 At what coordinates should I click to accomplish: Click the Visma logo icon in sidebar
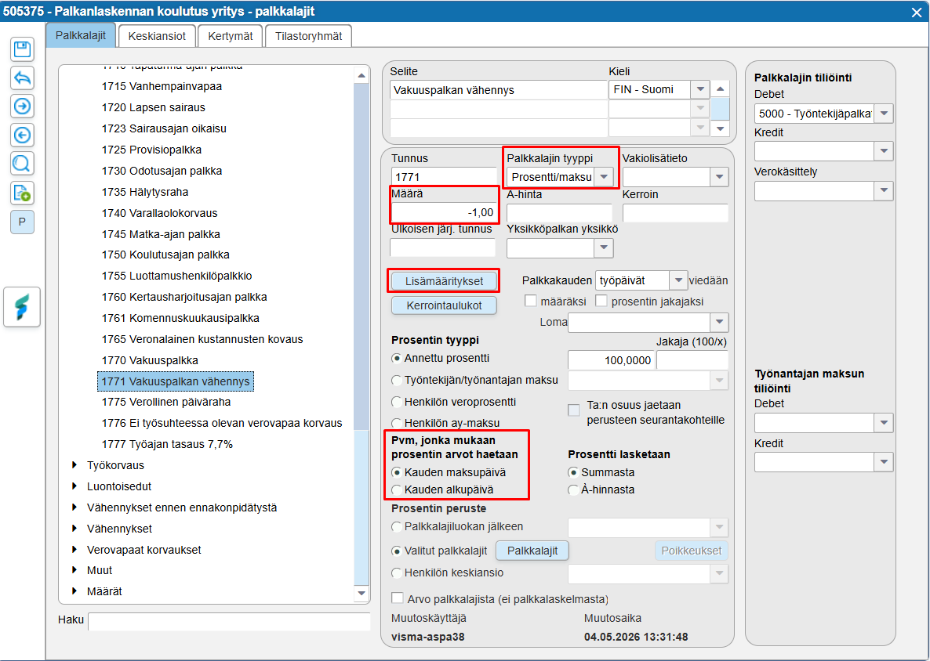[22, 307]
